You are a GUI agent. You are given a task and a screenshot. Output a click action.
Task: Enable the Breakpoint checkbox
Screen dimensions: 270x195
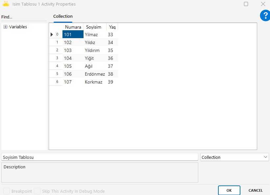6,191
